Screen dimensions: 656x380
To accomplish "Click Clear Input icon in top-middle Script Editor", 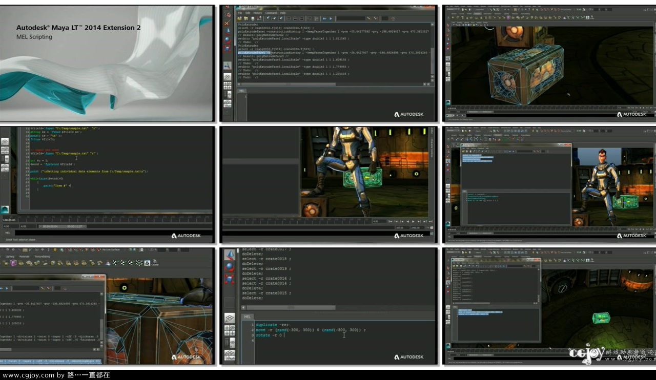I will [x=274, y=18].
